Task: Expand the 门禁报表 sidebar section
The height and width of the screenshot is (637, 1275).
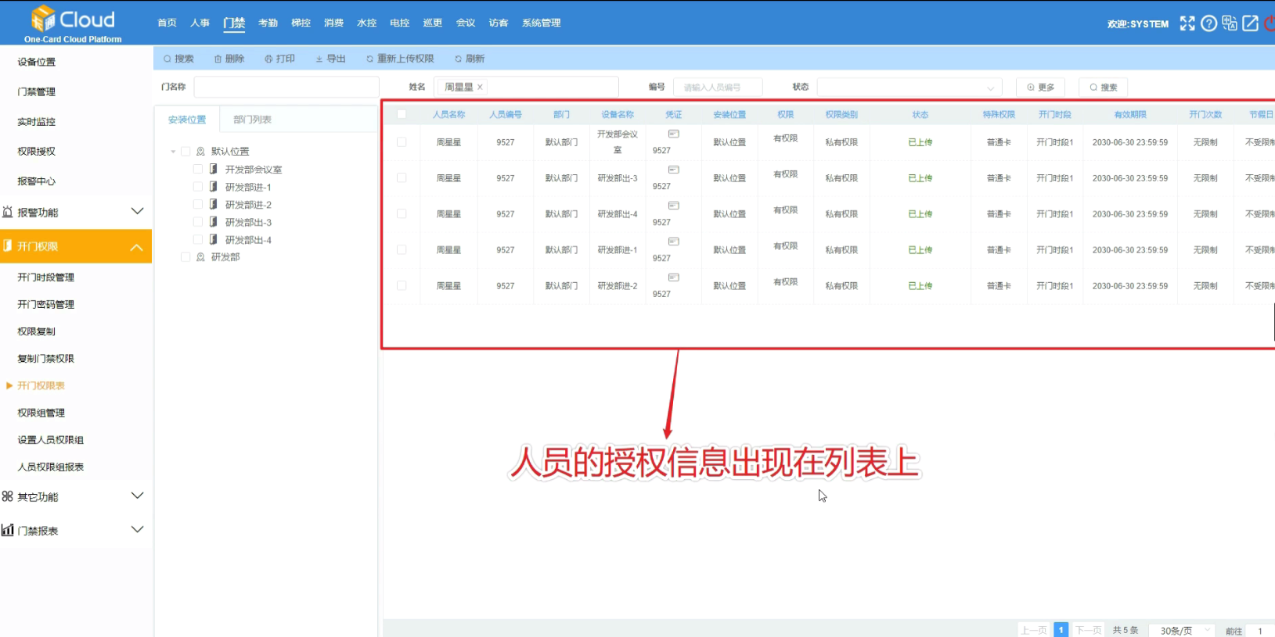Action: tap(137, 529)
